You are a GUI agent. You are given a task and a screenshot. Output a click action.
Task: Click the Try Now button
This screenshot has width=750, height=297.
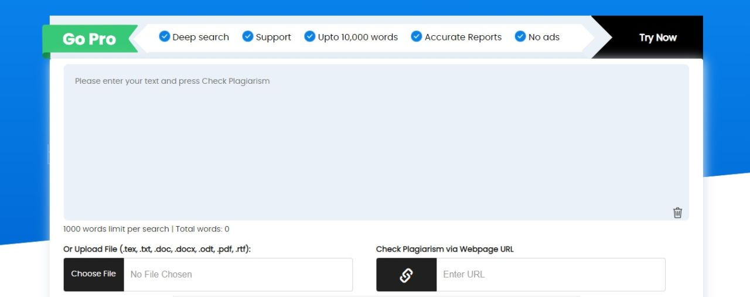pyautogui.click(x=657, y=37)
